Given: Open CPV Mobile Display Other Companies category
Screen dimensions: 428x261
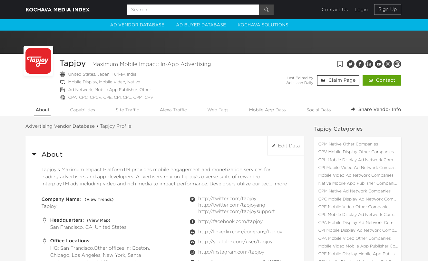Looking at the screenshot, I should point(356,152).
